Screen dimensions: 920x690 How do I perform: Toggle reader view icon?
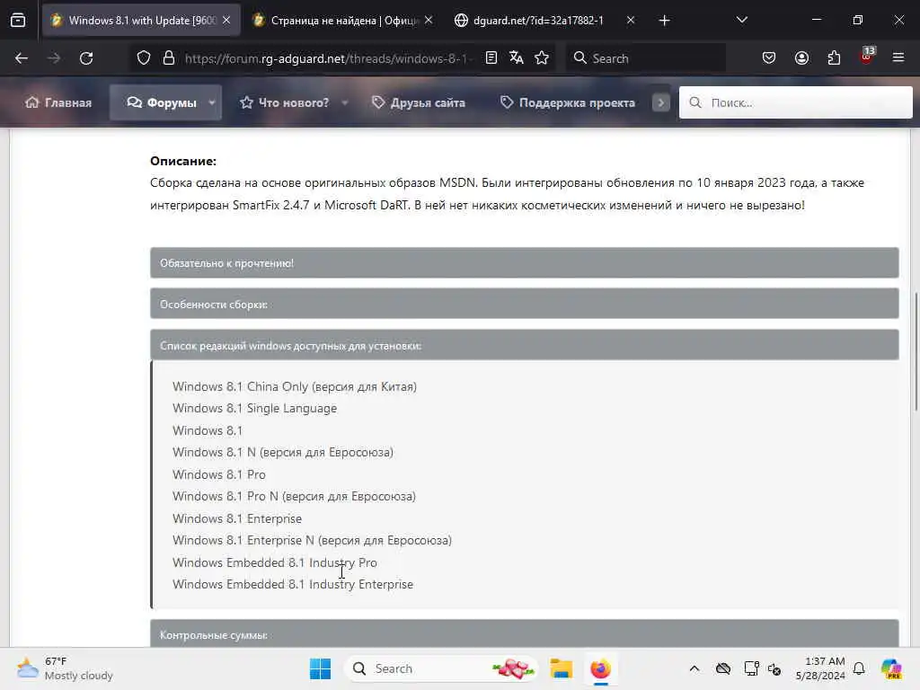[491, 58]
